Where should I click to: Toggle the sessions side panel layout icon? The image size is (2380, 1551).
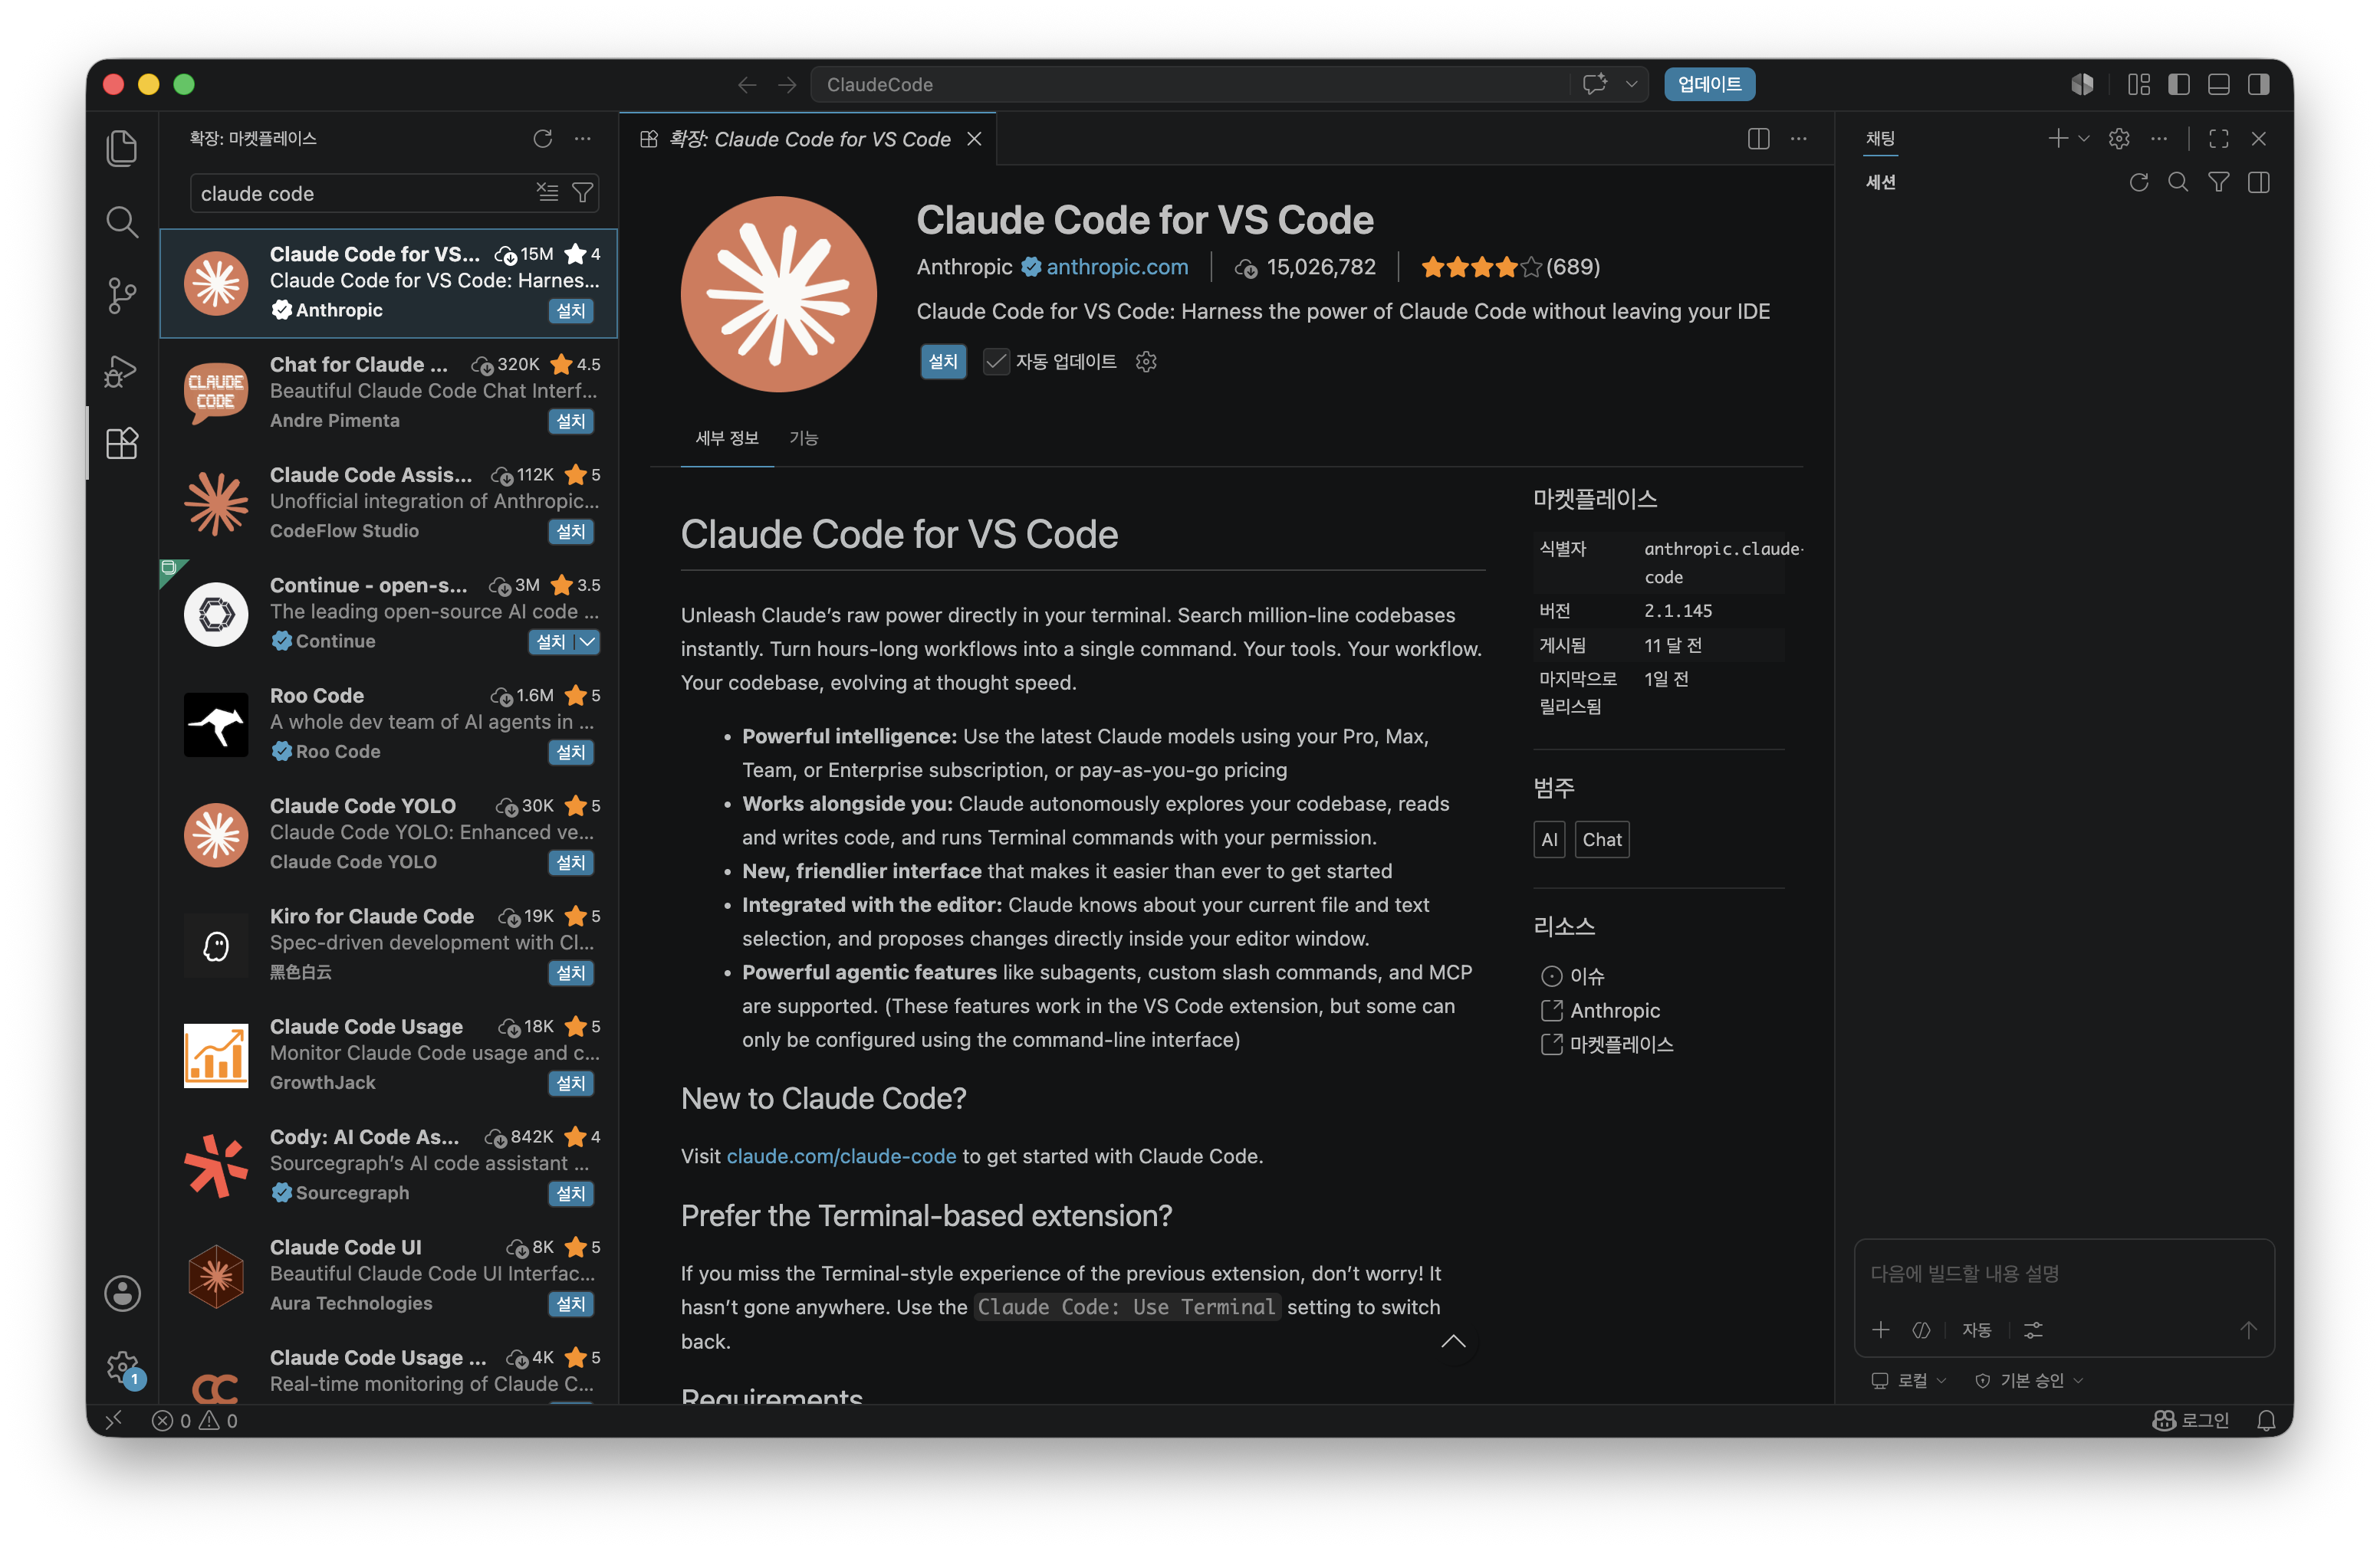coord(2259,182)
